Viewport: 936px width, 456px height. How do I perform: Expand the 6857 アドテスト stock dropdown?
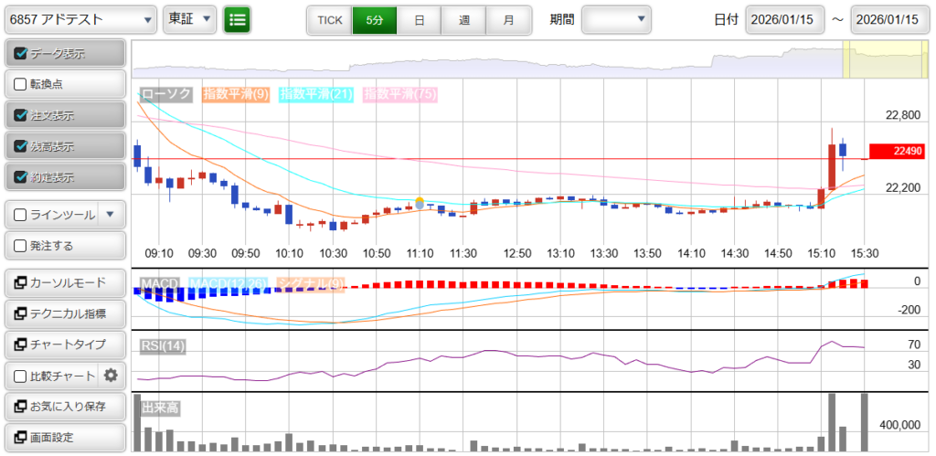80,19
